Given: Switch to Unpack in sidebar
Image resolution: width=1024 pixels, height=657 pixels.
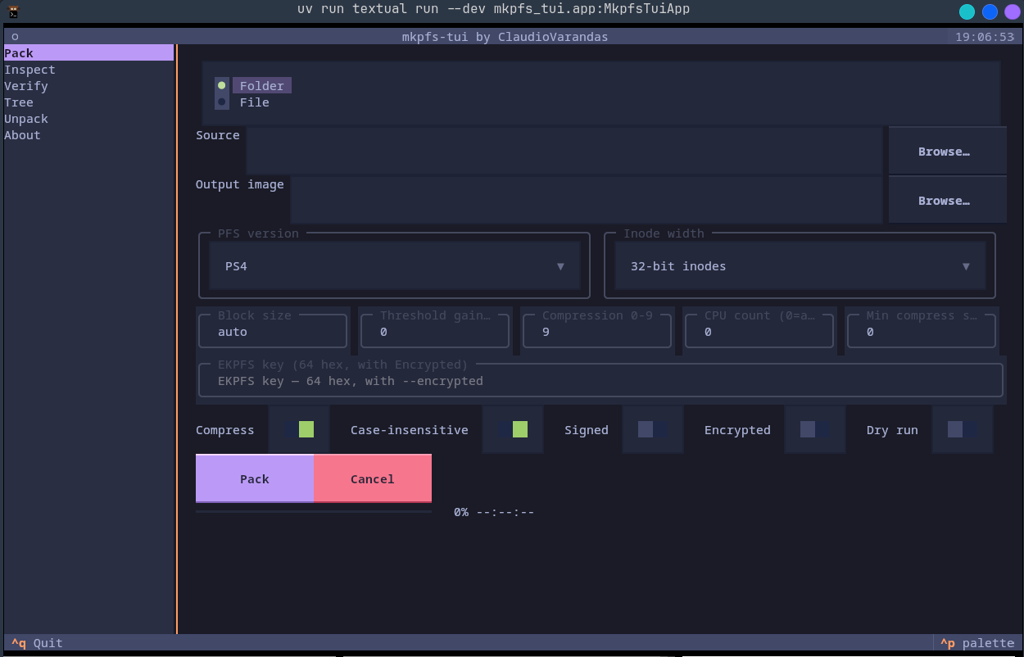Looking at the screenshot, I should coord(88,119).
